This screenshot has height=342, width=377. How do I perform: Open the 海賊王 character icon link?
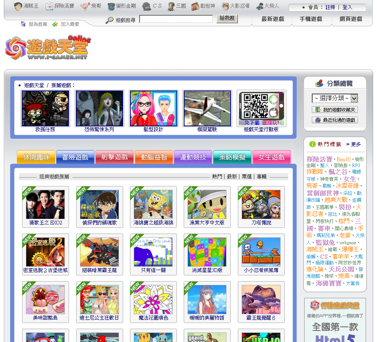18,6
